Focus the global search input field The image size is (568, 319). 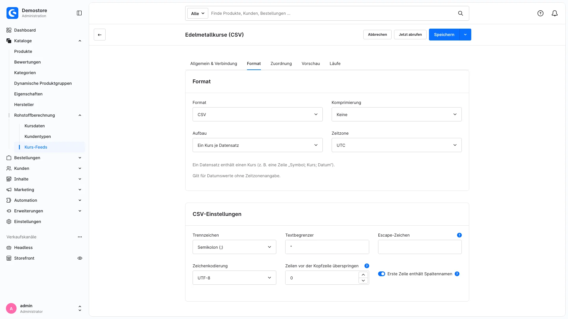pos(331,13)
